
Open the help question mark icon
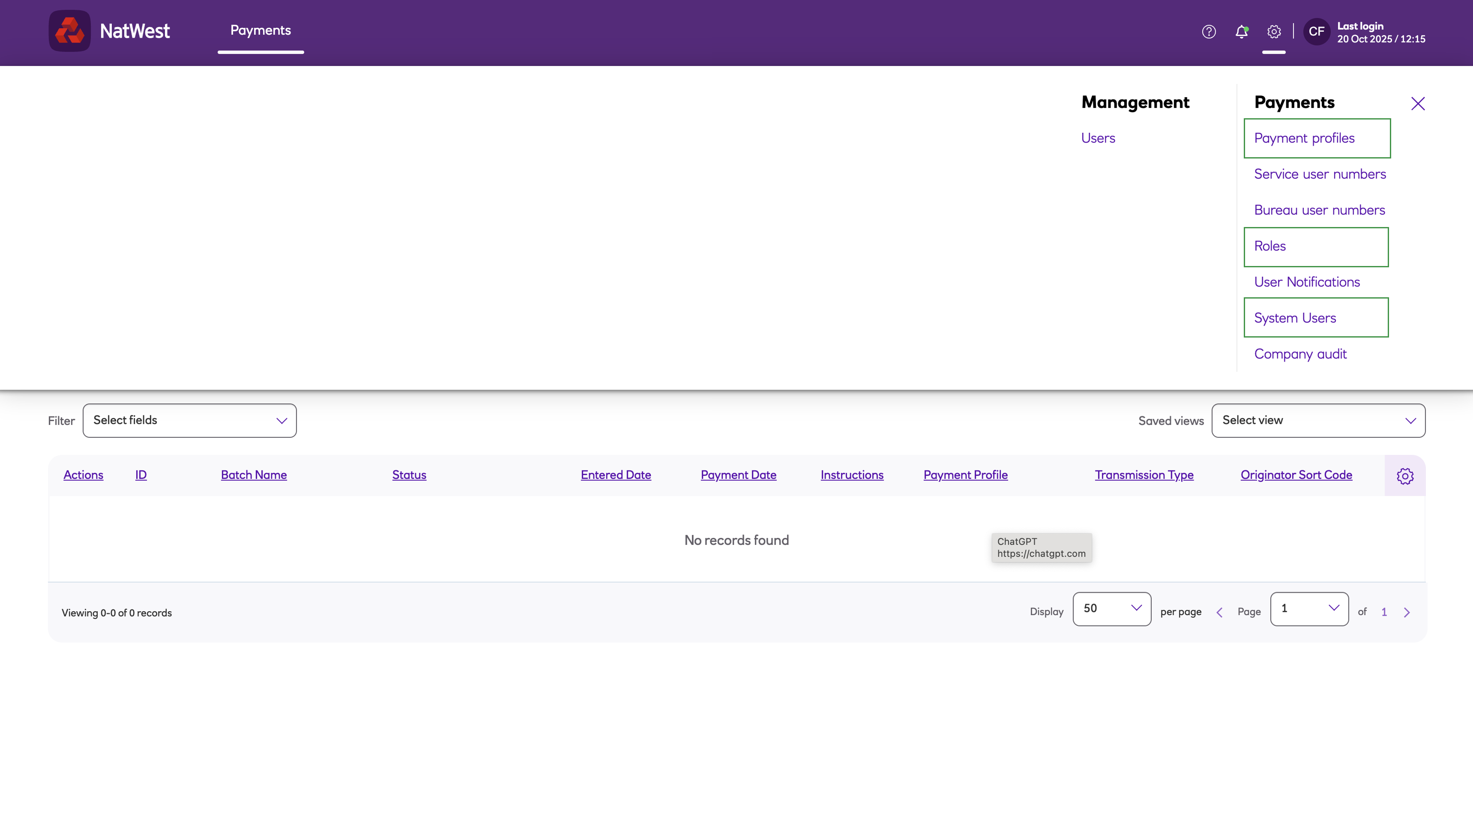tap(1208, 31)
